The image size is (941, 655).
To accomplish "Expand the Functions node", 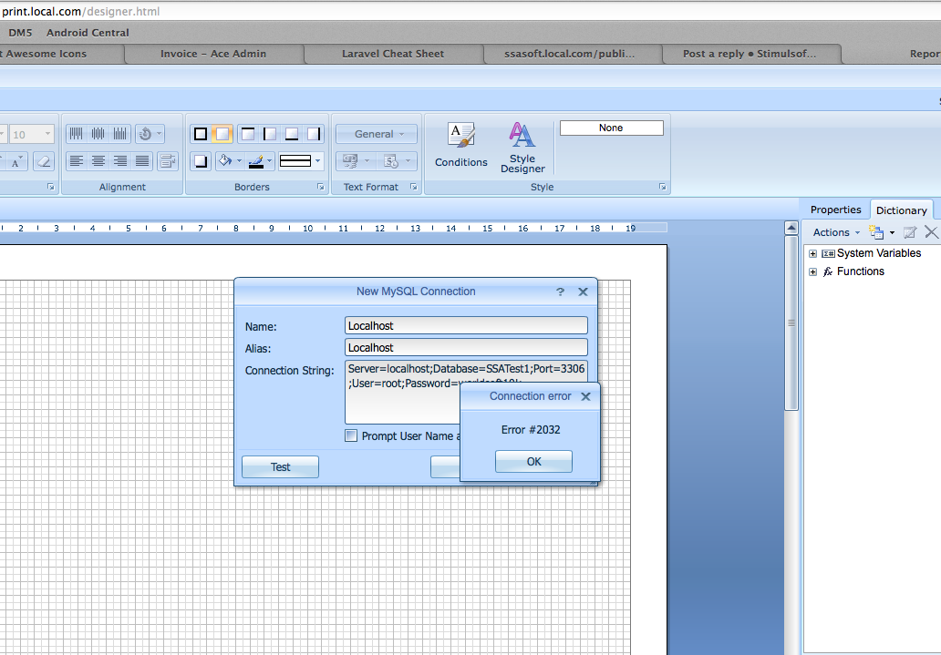I will pos(812,271).
